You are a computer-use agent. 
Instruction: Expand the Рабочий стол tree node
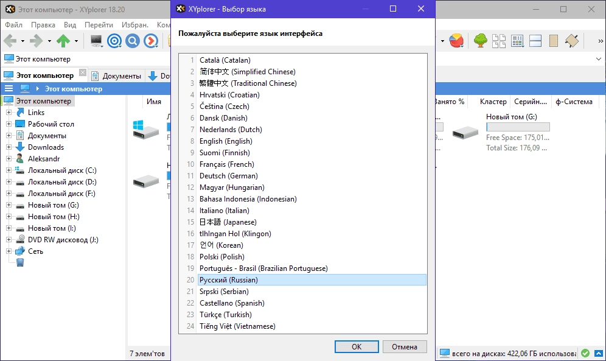click(x=9, y=124)
